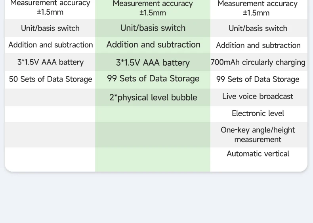This screenshot has height=223, width=313.
Task: Click left 'Unit/basis switch' cell
Action: pos(50,28)
